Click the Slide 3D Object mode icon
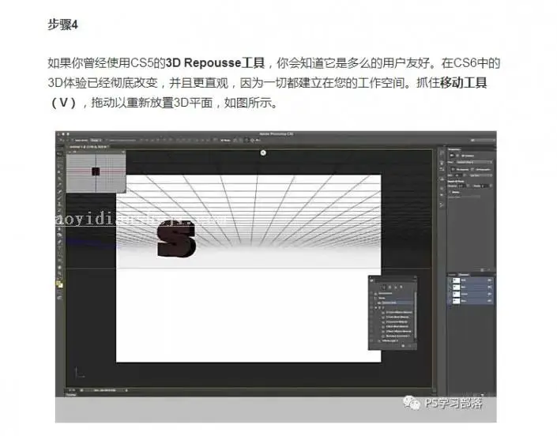The height and width of the screenshot is (436, 557). [x=252, y=141]
